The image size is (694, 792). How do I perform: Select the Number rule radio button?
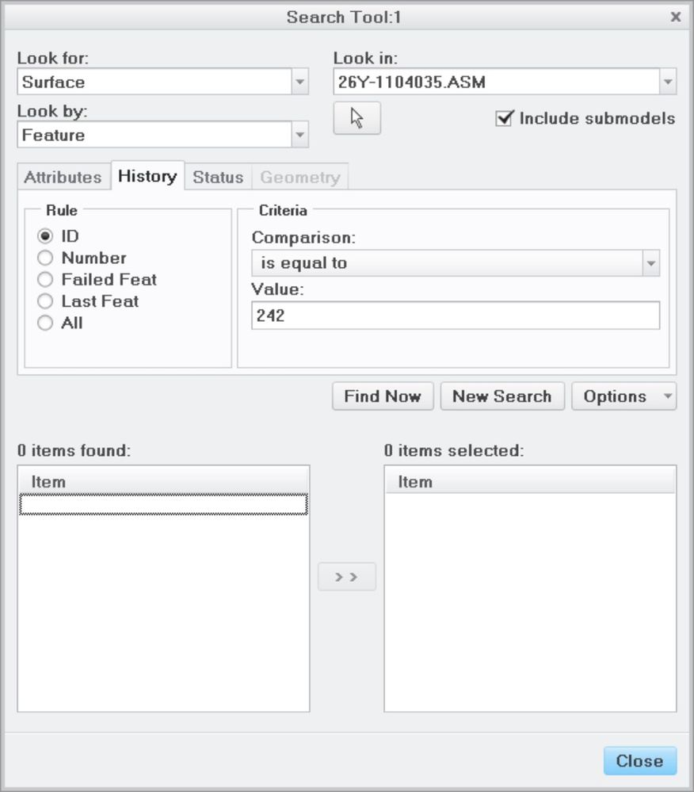click(x=45, y=258)
